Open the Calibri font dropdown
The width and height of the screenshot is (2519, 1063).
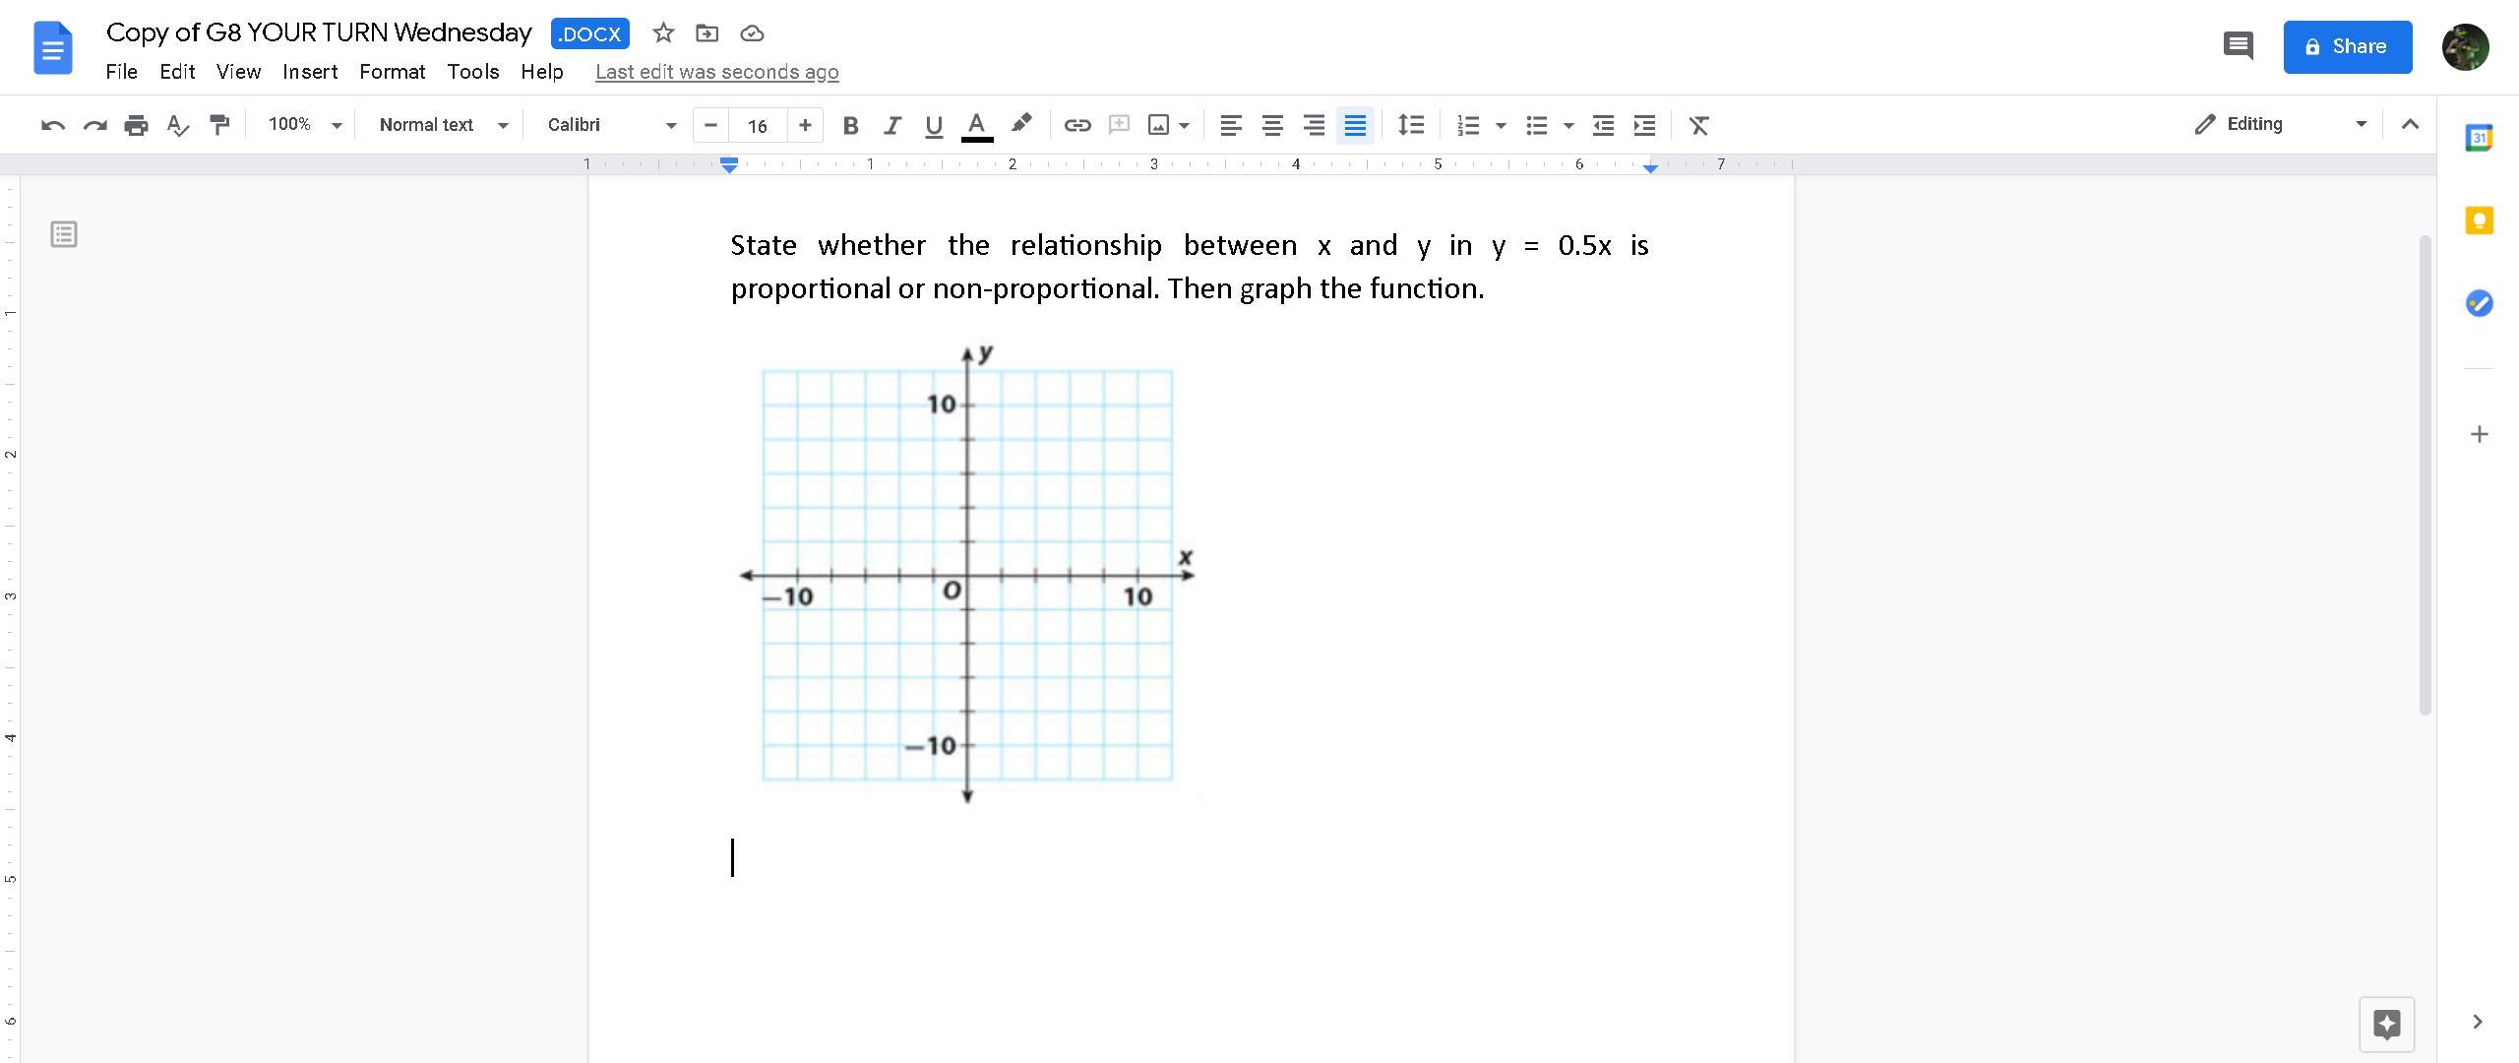click(x=611, y=125)
